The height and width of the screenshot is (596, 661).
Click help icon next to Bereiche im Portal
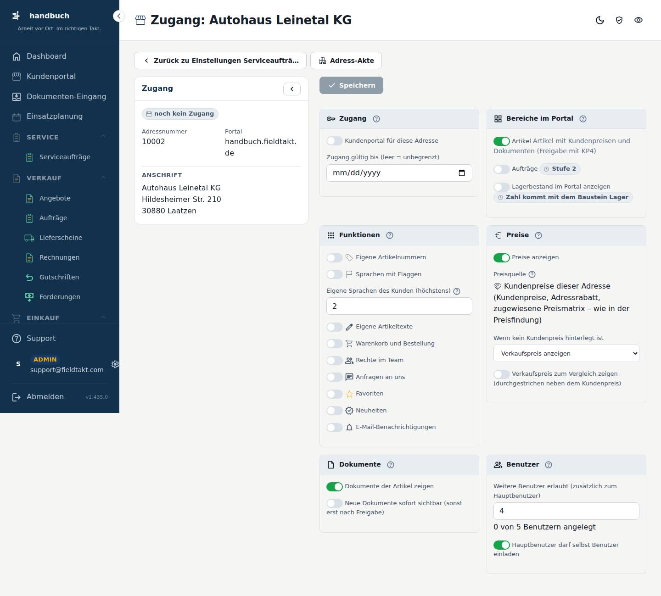[x=583, y=119]
